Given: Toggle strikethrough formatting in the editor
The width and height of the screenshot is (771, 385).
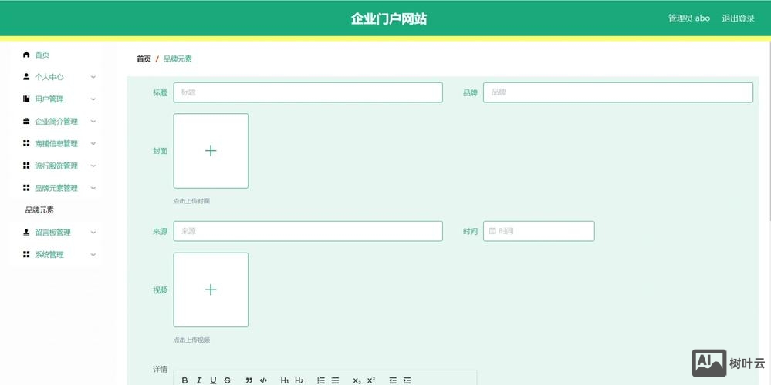Looking at the screenshot, I should 227,380.
